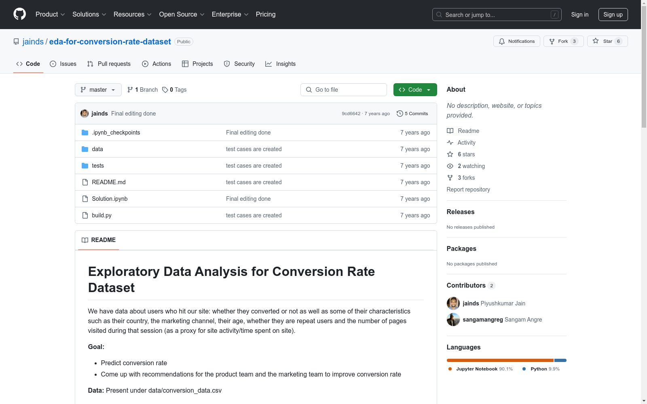The height and width of the screenshot is (404, 647).
Task: Click the fork icon beside 3 forks
Action: [450, 178]
